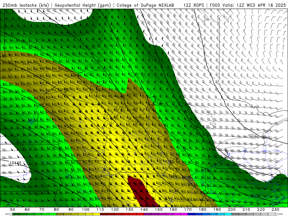This screenshot has width=288, height=216.
Task: Click the dark blue swatch just after 170
Action: tap(192, 214)
